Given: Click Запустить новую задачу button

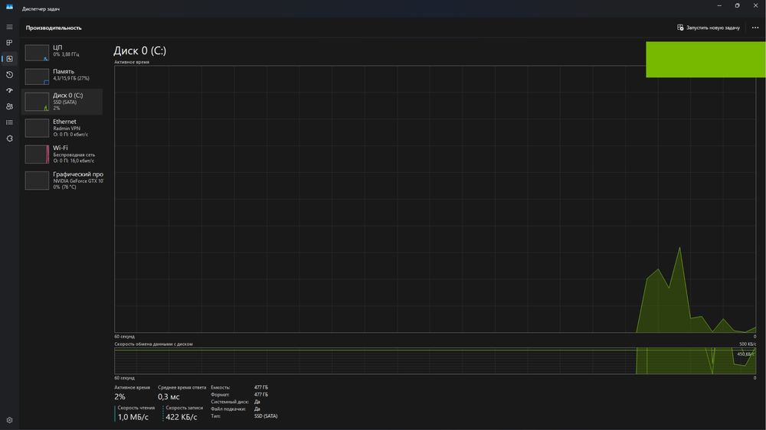Looking at the screenshot, I should 709,28.
